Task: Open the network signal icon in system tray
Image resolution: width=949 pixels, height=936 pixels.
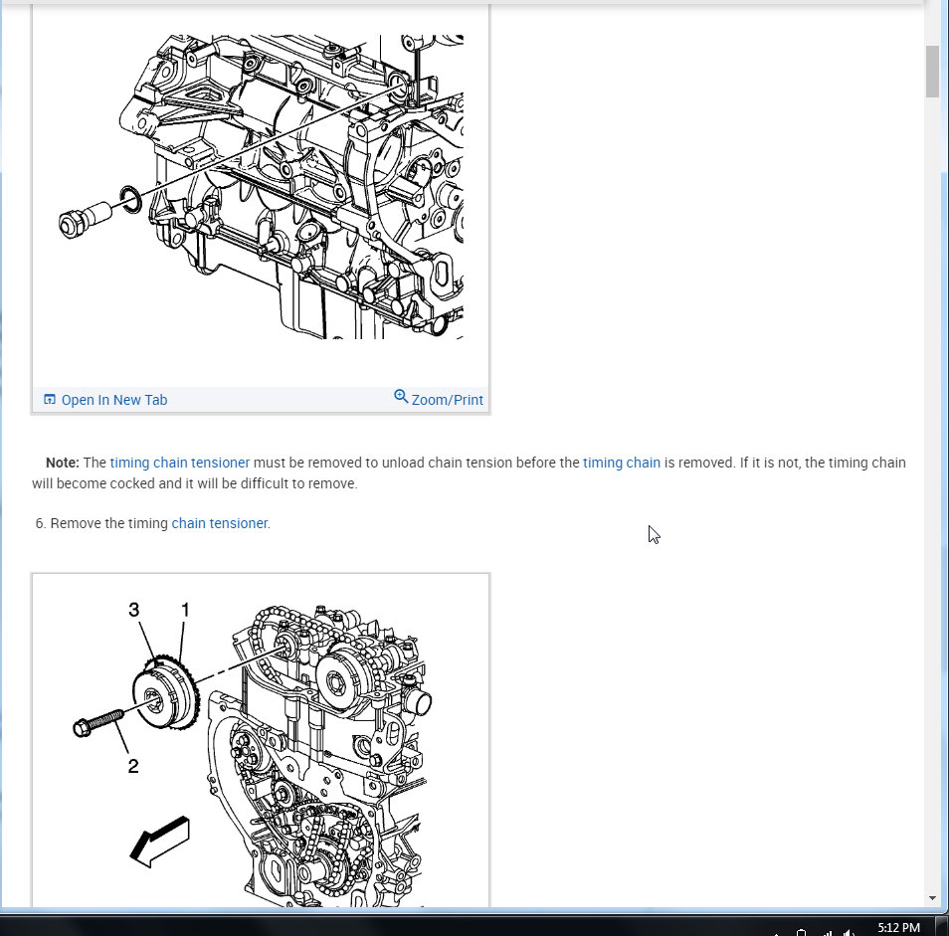Action: click(x=828, y=930)
